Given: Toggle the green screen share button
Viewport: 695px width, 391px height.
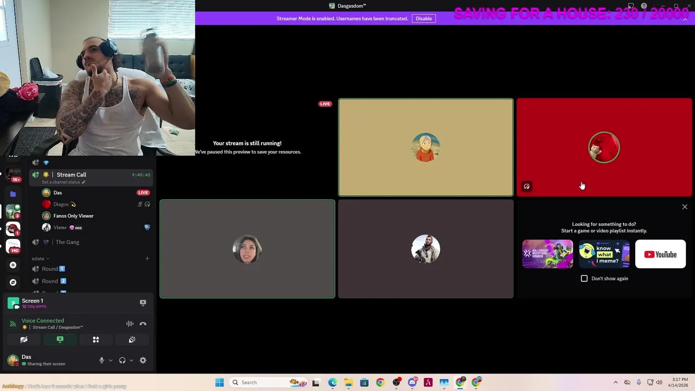Looking at the screenshot, I should 60,340.
